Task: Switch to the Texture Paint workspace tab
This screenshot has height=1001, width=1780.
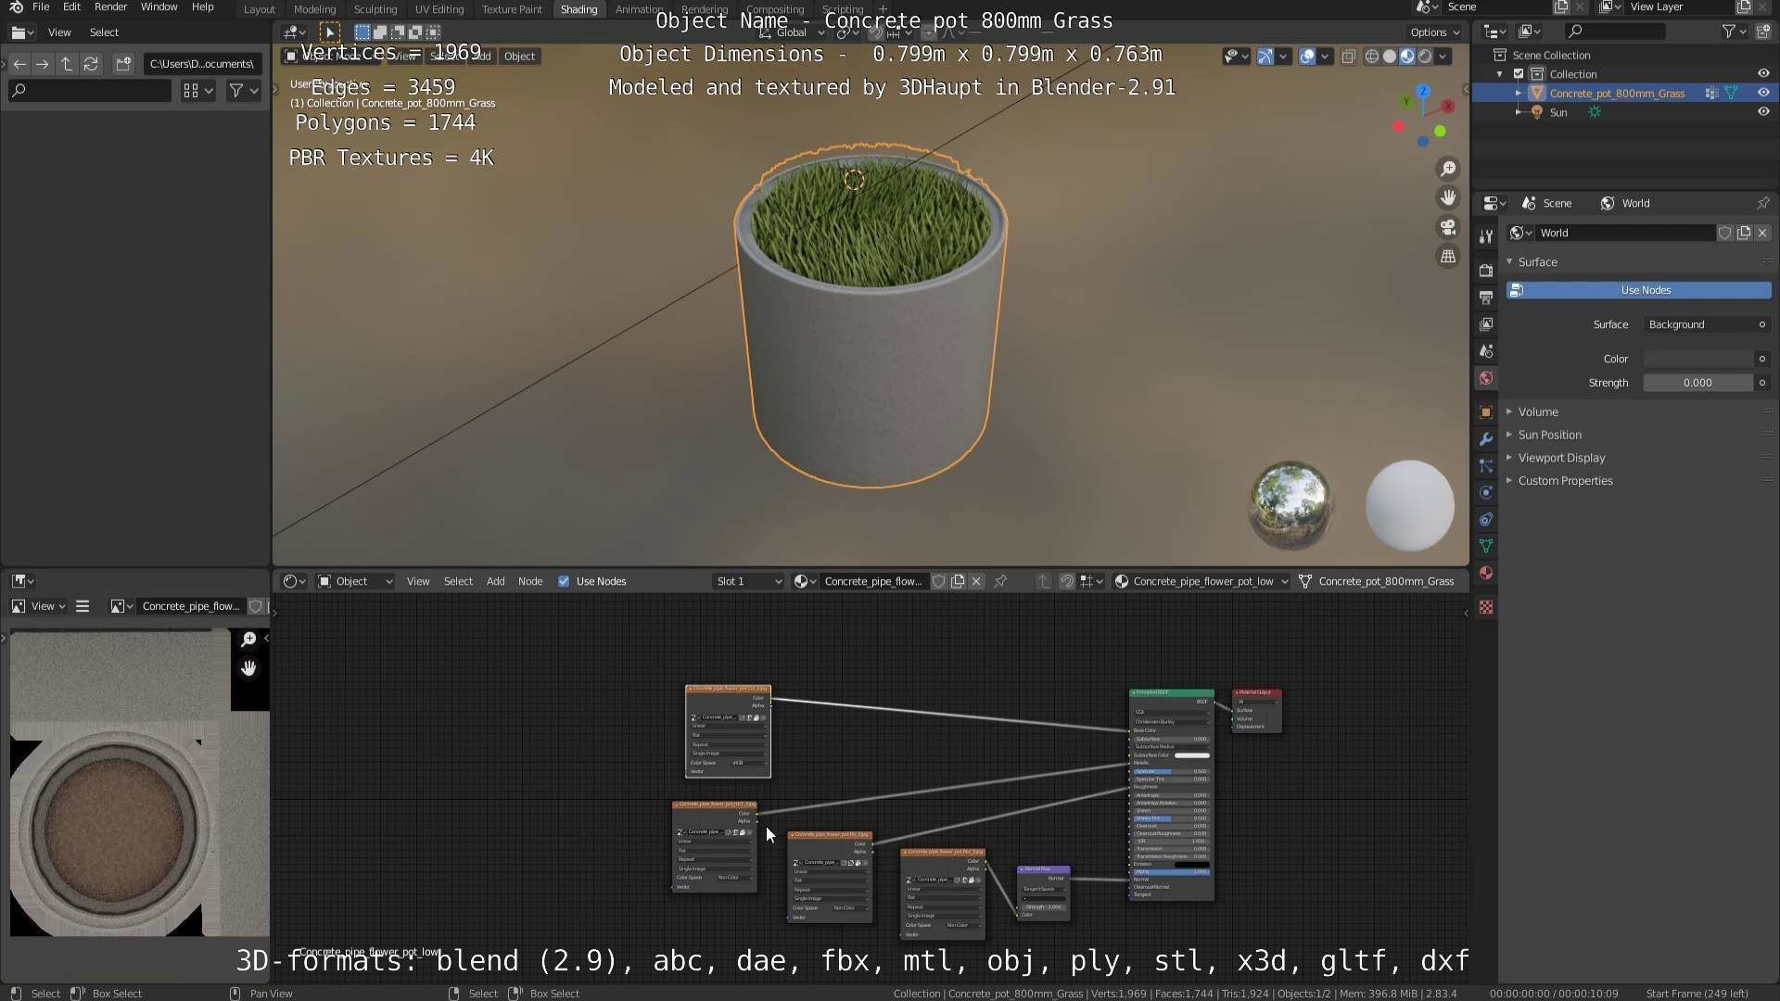Action: 512,9
